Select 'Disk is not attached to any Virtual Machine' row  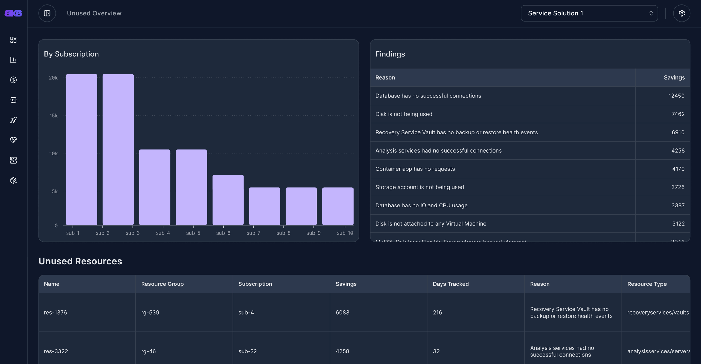click(x=530, y=223)
